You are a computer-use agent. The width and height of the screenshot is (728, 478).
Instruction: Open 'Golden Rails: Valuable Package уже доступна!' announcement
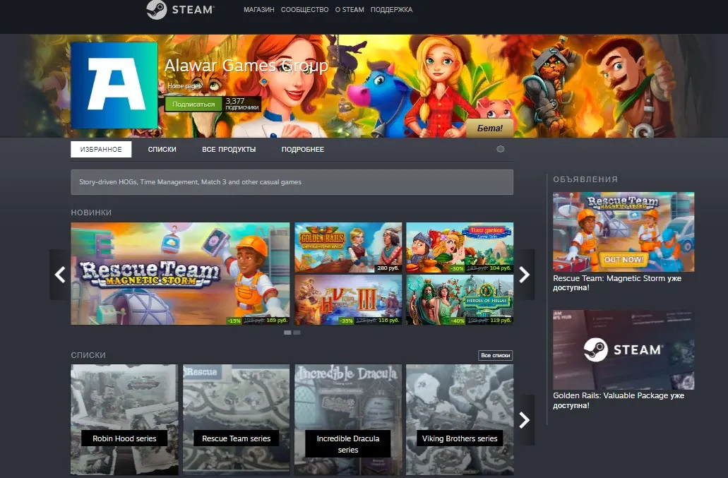pos(619,400)
